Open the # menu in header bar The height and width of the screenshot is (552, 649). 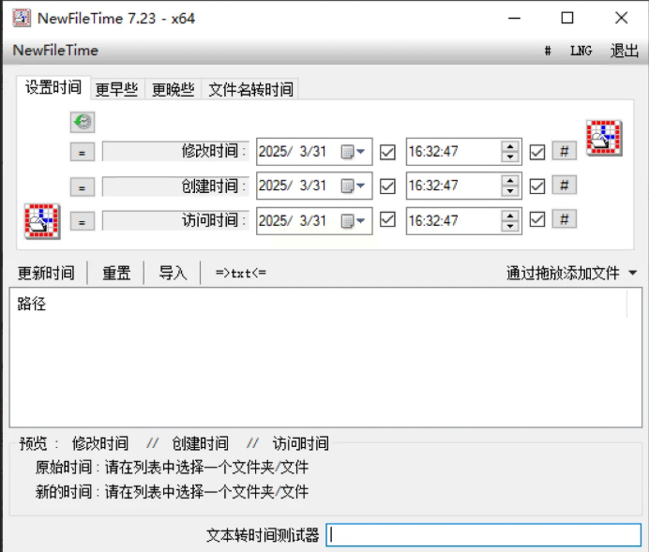[x=548, y=51]
